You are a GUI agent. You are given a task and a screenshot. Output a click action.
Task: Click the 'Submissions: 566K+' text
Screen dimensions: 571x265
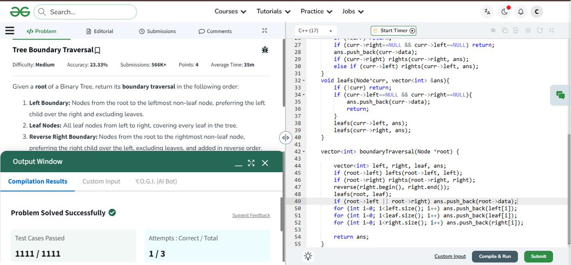[143, 65]
